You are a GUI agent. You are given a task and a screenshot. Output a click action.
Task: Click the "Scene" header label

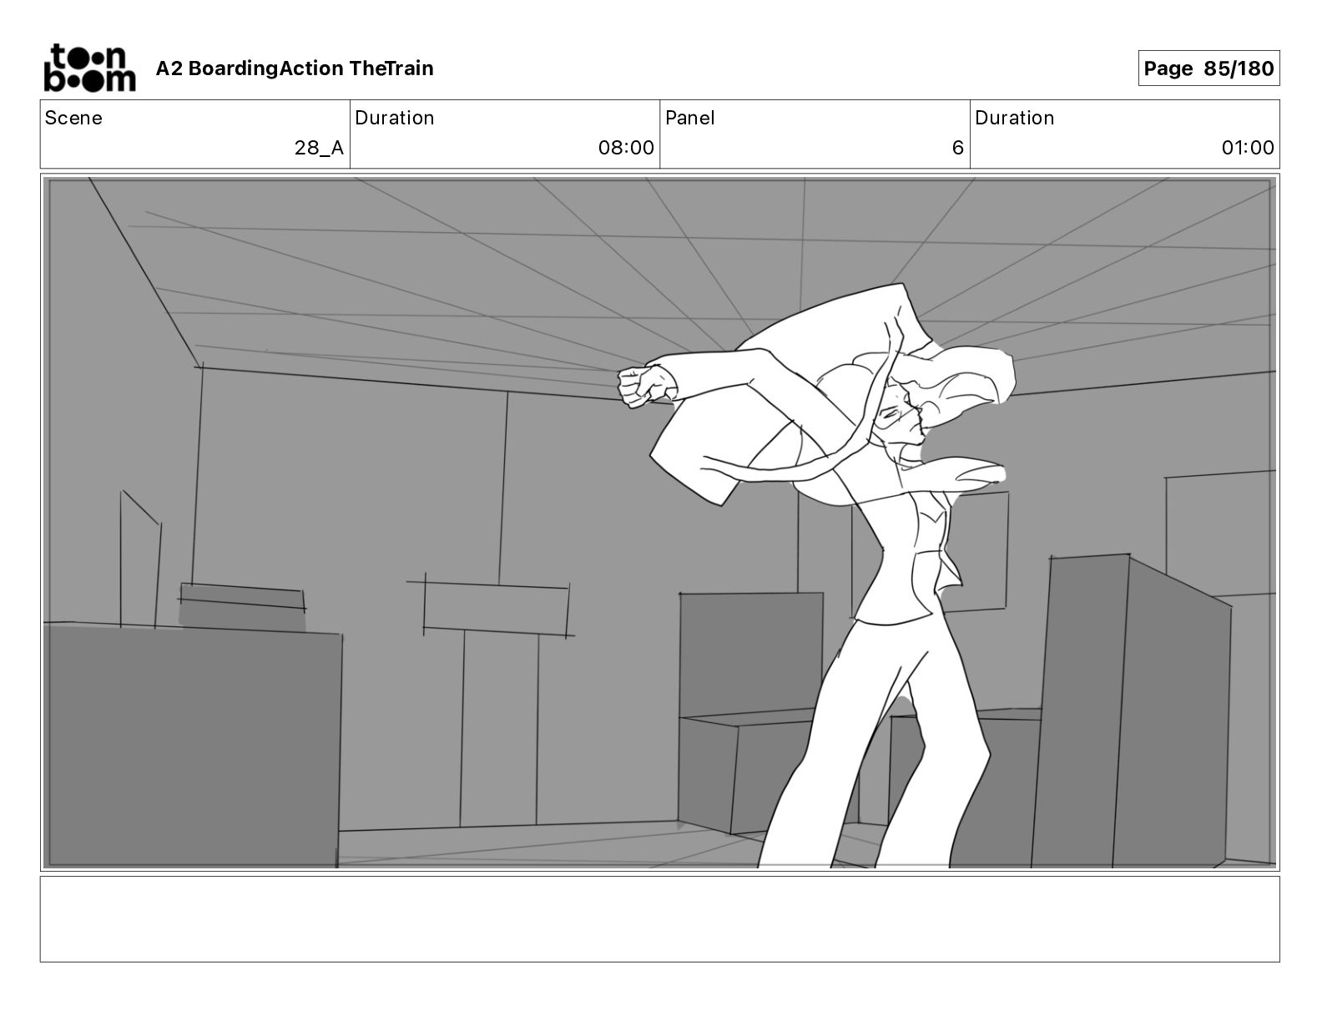73,118
